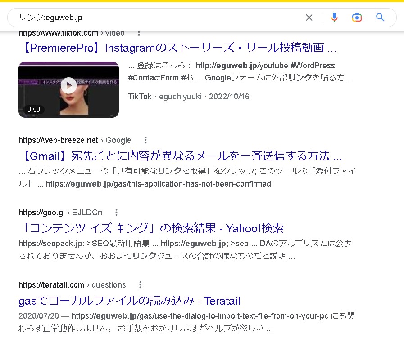
Task: Click the tiktok.com video breadcrumb URL
Action: [72, 34]
